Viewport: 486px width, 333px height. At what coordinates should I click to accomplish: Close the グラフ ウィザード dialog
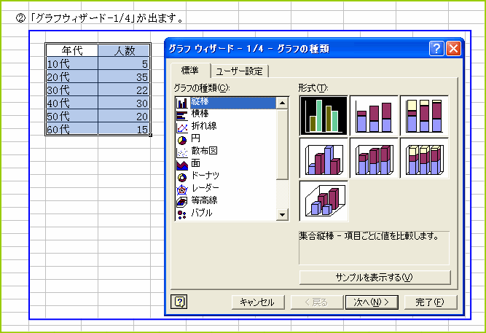tap(453, 49)
